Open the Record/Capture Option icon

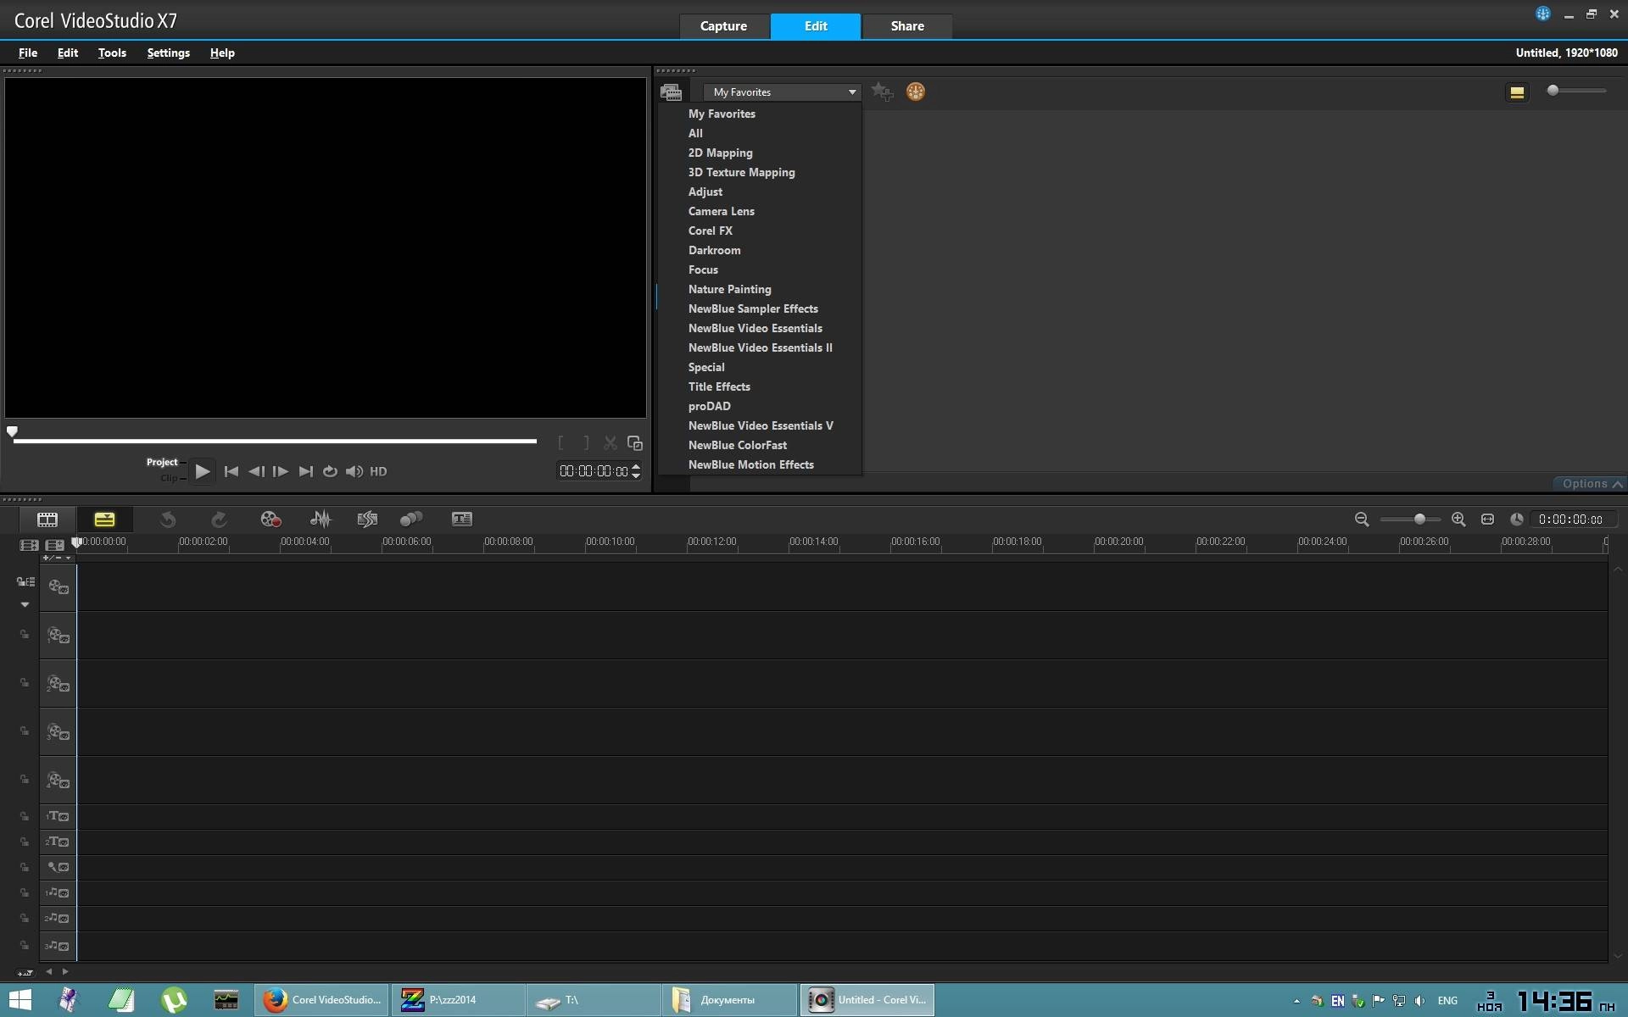[x=270, y=519]
